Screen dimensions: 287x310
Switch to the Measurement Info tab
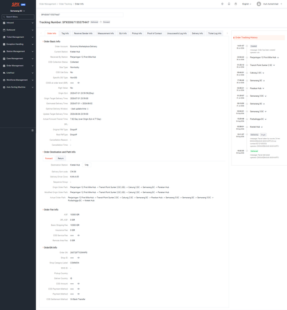click(x=106, y=33)
